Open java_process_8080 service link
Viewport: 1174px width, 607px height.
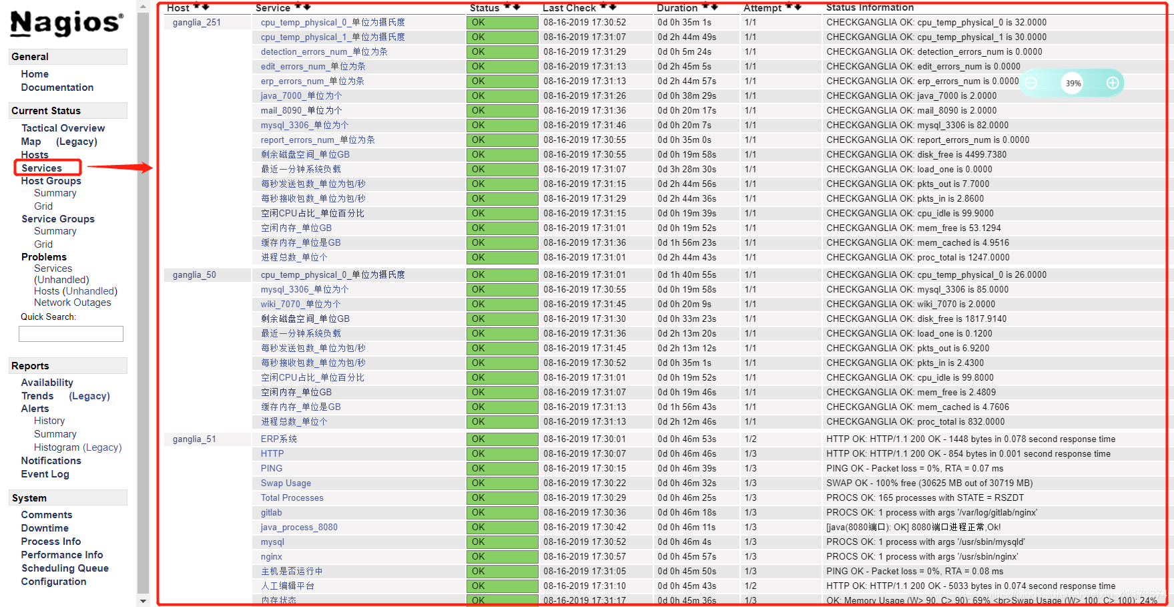[x=299, y=528]
